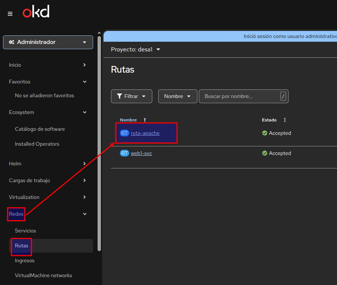Viewport: 337px width, 285px height.
Task: Sort routes by the Estado column icon
Action: 285,120
